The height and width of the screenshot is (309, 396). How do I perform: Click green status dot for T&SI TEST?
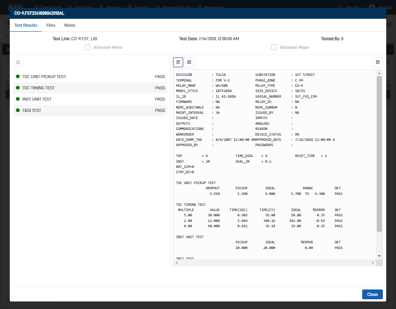(x=18, y=110)
